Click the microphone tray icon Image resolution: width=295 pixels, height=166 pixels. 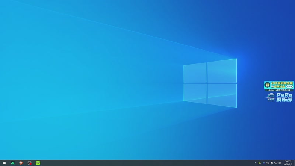click(271, 163)
